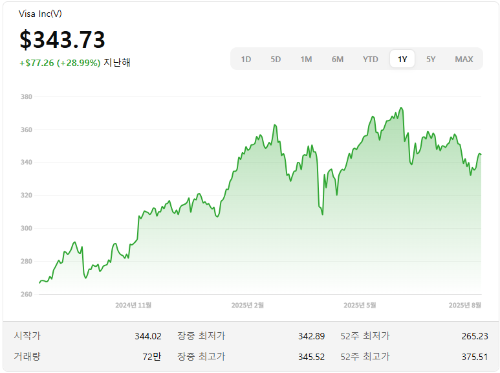Click the 2025년 5월 axis label

360,305
